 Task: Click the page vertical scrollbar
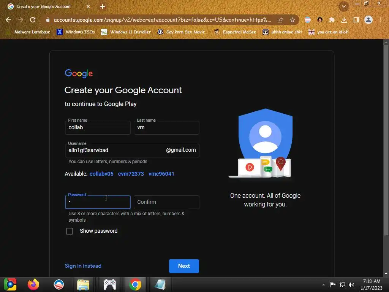pos(386,140)
